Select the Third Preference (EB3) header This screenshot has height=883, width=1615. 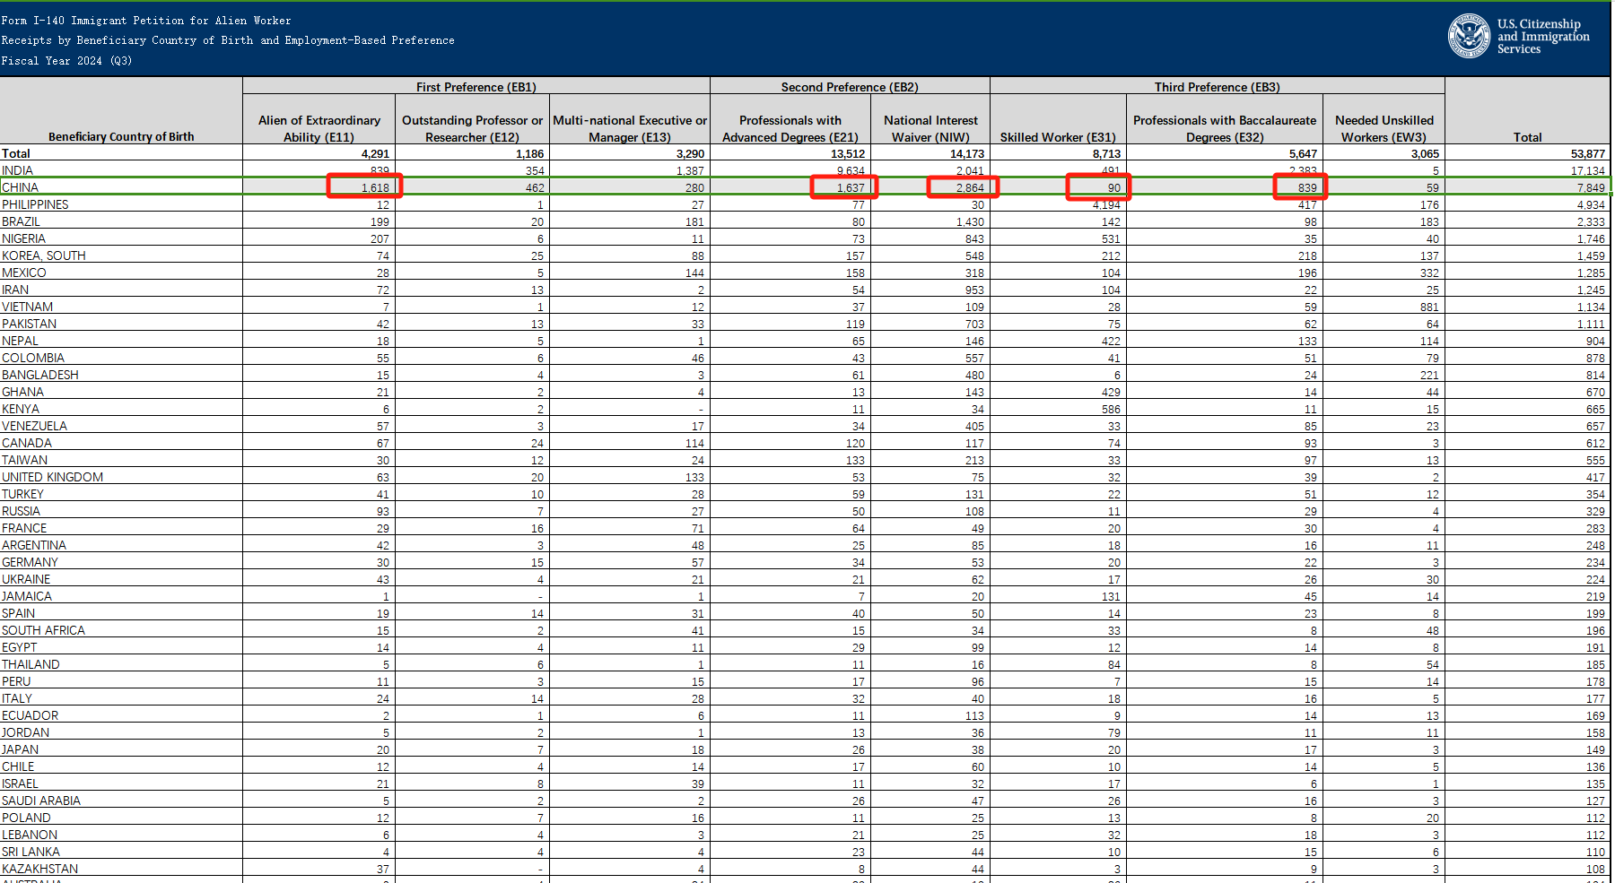click(x=1217, y=87)
